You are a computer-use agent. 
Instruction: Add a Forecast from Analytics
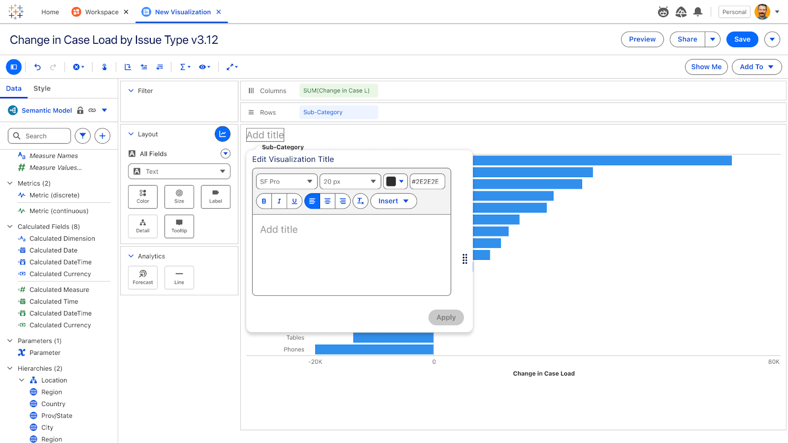(x=143, y=278)
